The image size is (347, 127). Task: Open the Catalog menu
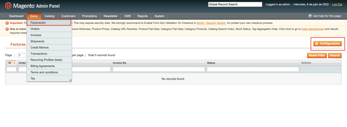point(49,16)
